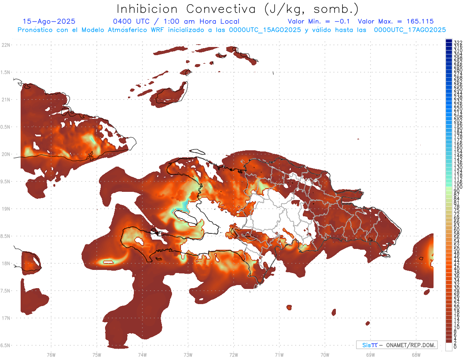Click the 'Sisπ – ONAMET/REP.DOM.' credit box
The height and width of the screenshot is (360, 467).
[x=397, y=345]
